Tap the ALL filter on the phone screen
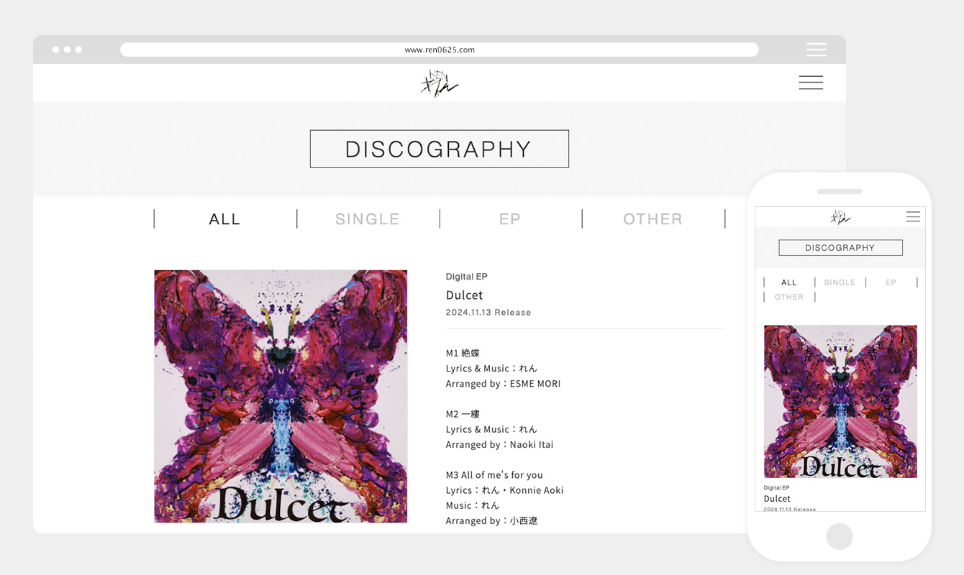The width and height of the screenshot is (964, 575). 789,282
